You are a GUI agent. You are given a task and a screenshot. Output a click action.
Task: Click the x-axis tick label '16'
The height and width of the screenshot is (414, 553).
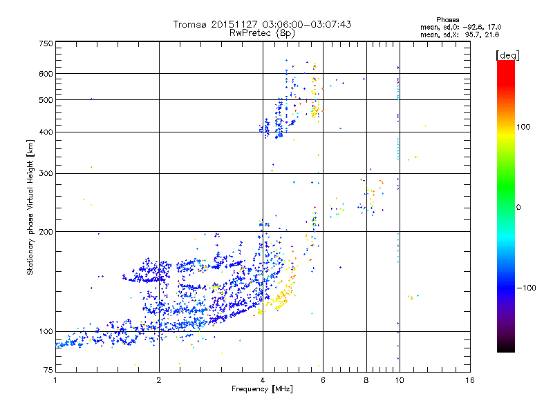pos(470,380)
